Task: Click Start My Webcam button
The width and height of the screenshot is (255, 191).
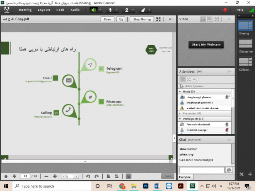Action: tap(206, 44)
